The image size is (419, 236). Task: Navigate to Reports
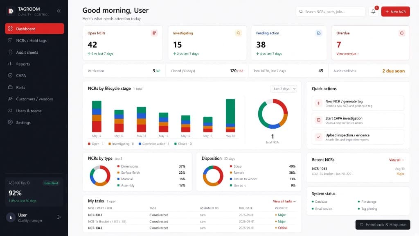(x=34, y=64)
